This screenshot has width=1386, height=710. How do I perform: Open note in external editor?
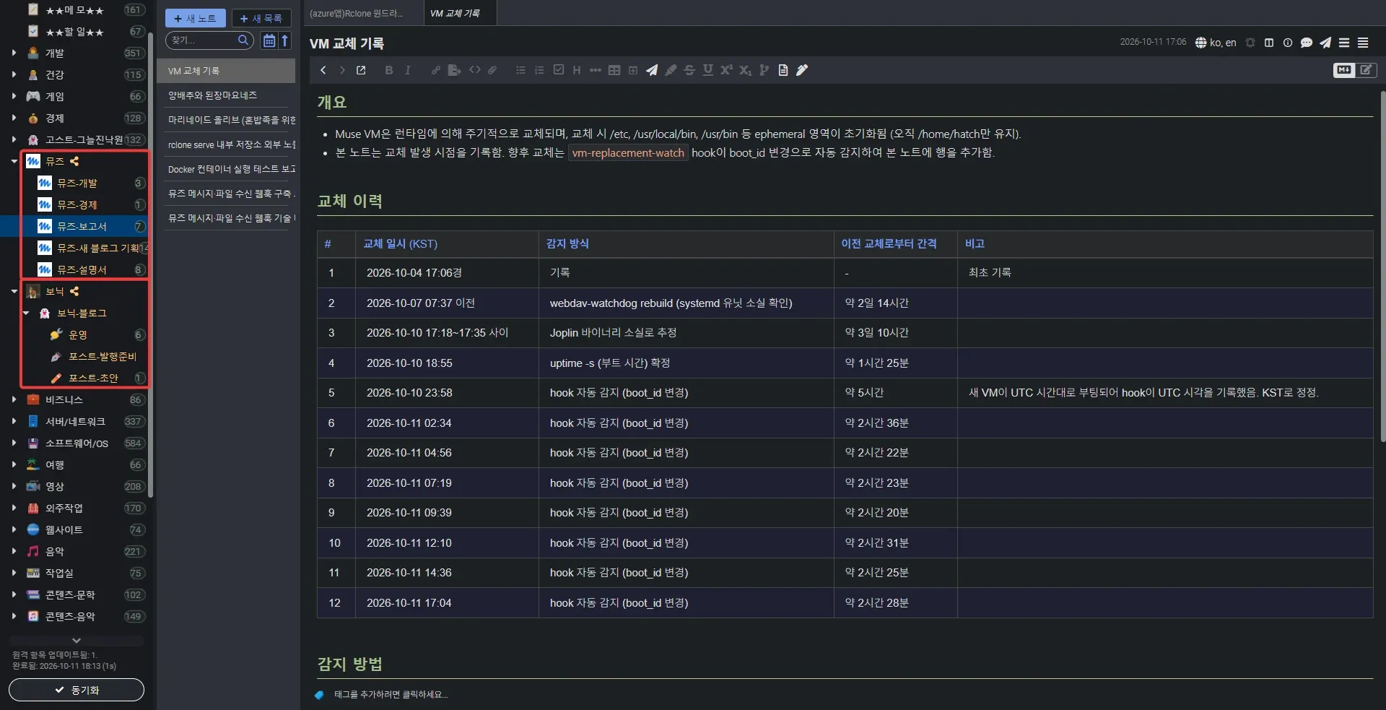tap(361, 70)
